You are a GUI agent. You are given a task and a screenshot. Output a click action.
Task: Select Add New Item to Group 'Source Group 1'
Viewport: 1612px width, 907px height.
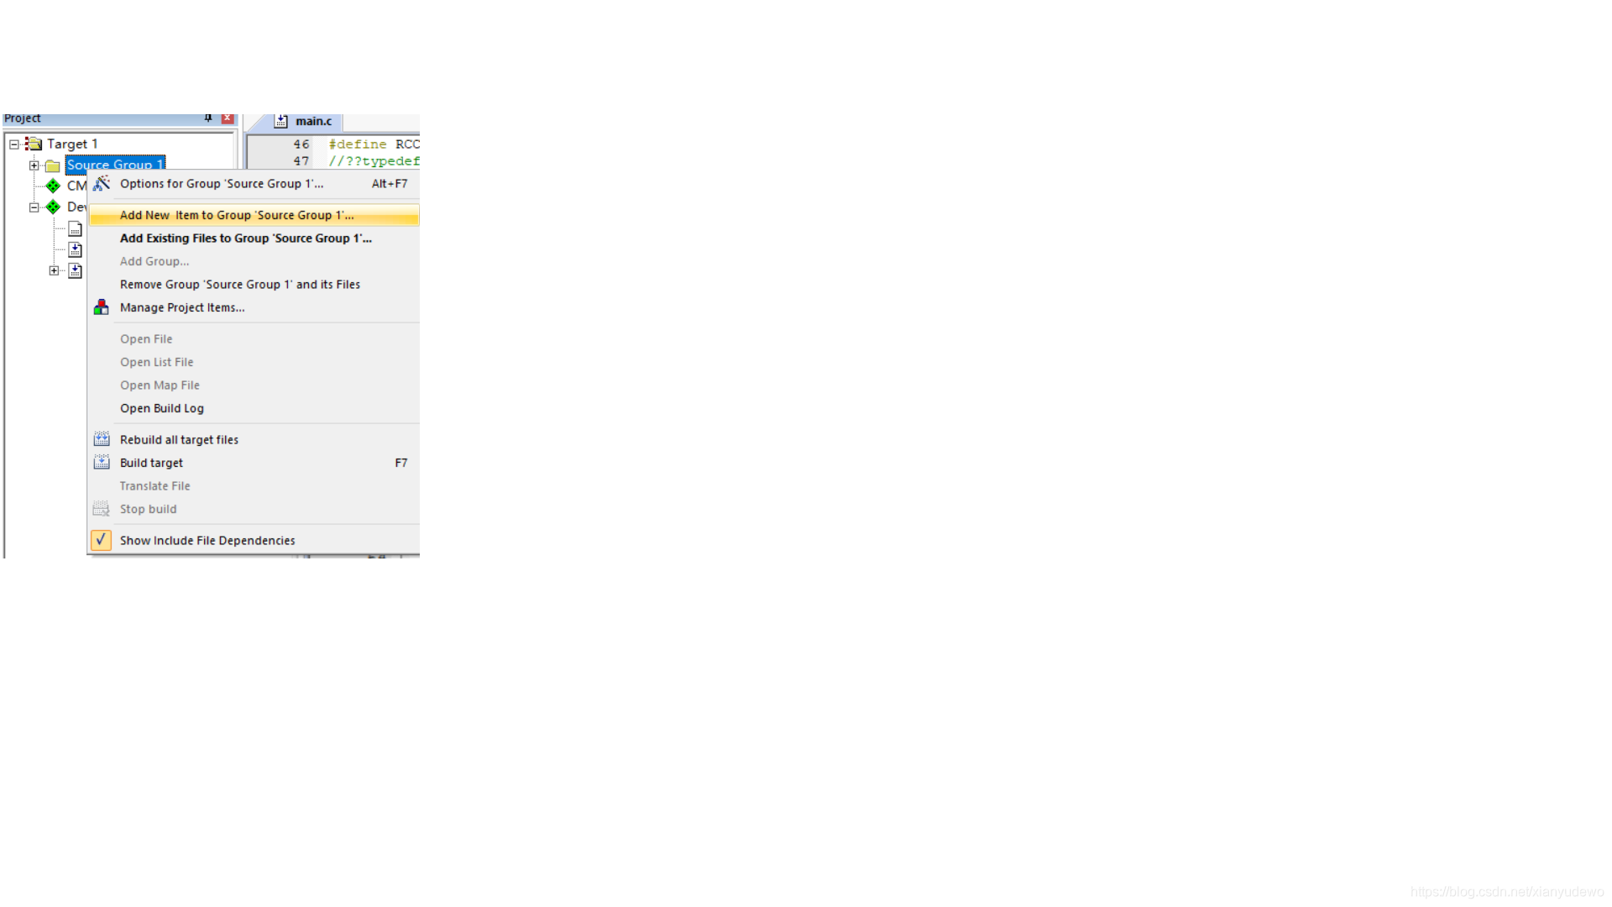pos(236,215)
